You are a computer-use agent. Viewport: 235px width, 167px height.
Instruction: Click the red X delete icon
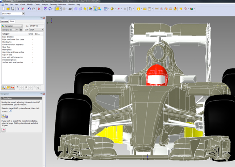[x=39, y=9]
